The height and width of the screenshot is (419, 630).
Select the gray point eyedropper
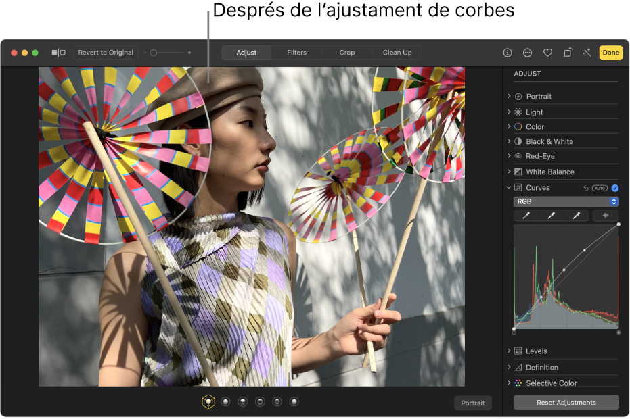[x=552, y=216]
